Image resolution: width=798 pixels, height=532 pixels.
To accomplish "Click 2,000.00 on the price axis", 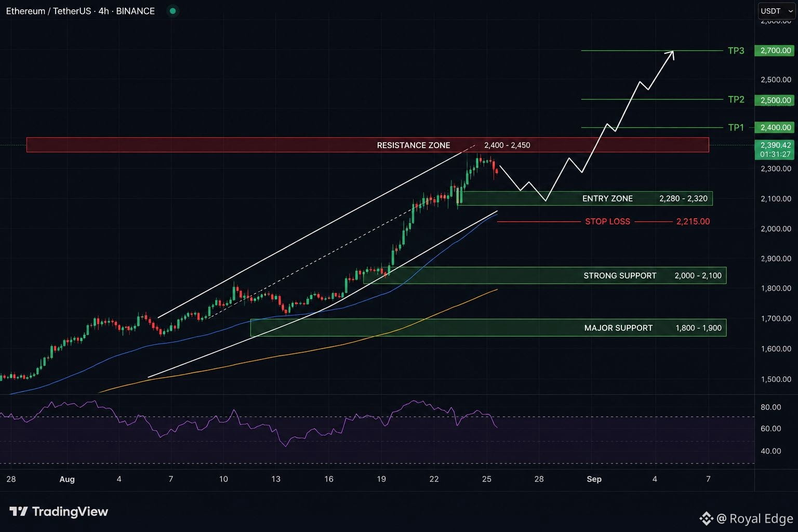I will pos(776,229).
